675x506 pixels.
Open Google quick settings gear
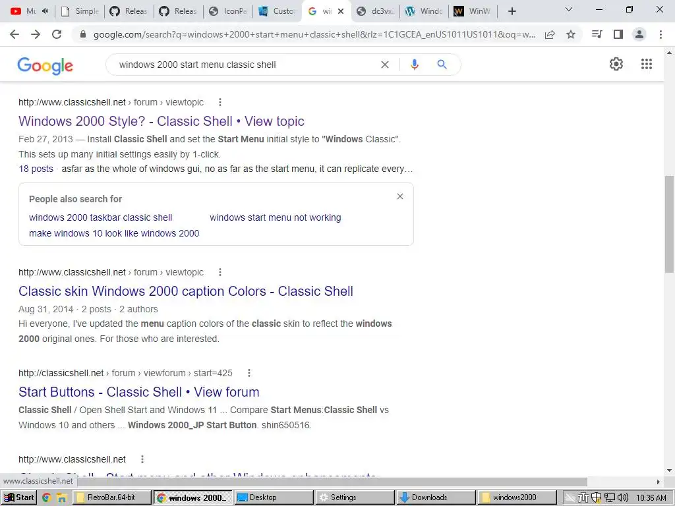616,64
